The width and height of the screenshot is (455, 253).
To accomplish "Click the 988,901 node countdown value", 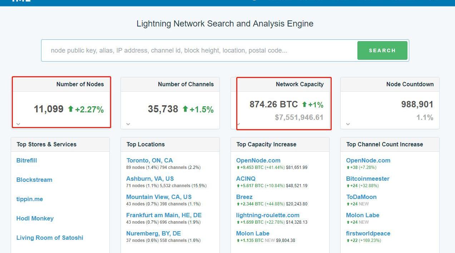I will pyautogui.click(x=417, y=104).
